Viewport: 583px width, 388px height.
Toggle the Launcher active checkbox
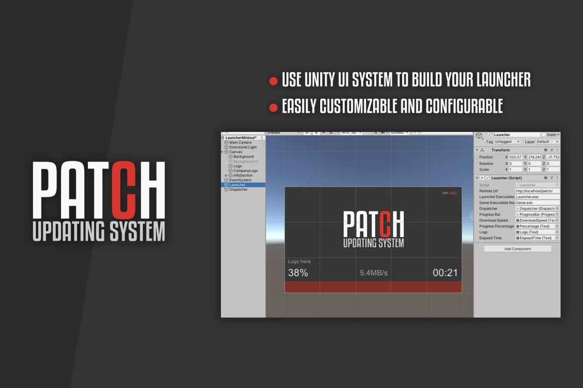click(489, 135)
